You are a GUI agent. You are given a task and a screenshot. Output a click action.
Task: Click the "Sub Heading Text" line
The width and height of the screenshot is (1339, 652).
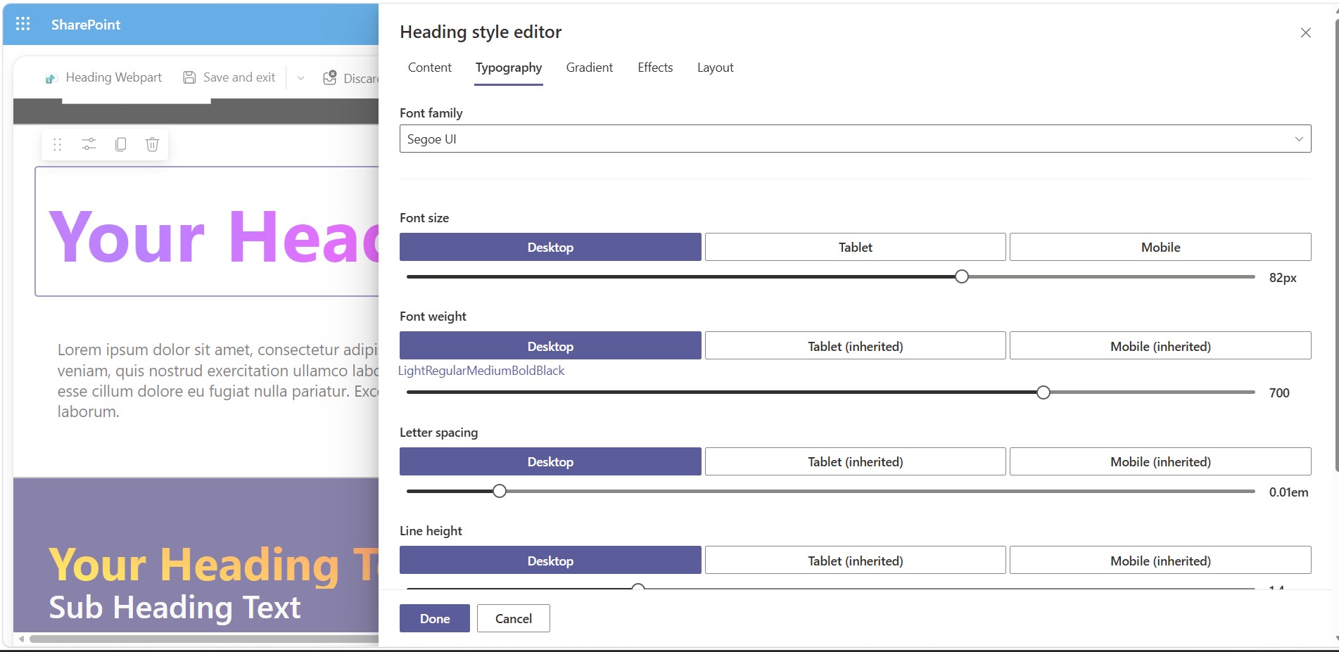174,607
